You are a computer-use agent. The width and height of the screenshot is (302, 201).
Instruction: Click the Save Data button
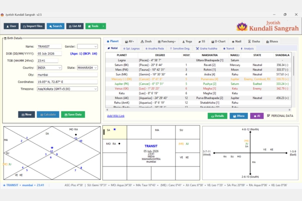[x=73, y=115]
